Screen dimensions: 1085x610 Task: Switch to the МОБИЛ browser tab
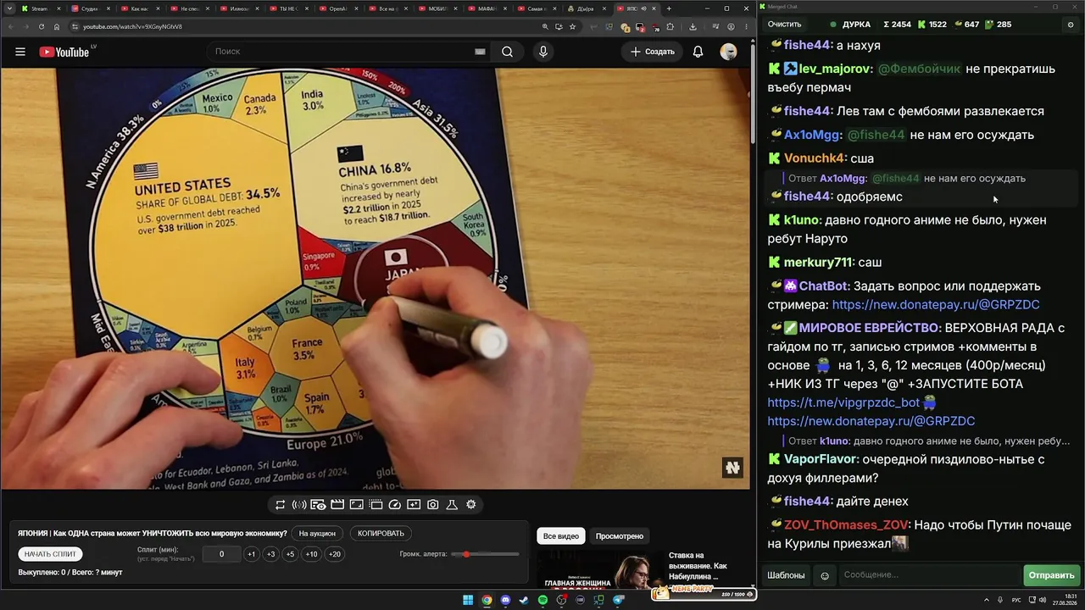click(x=438, y=8)
